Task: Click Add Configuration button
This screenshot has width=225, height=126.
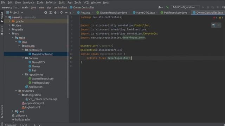Action: tap(185, 7)
